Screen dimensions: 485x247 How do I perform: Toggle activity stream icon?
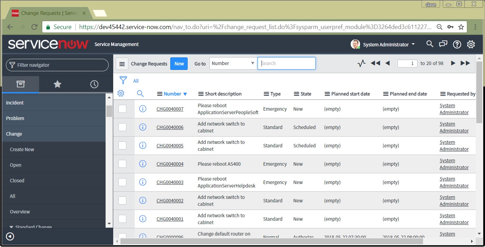pyautogui.click(x=361, y=63)
